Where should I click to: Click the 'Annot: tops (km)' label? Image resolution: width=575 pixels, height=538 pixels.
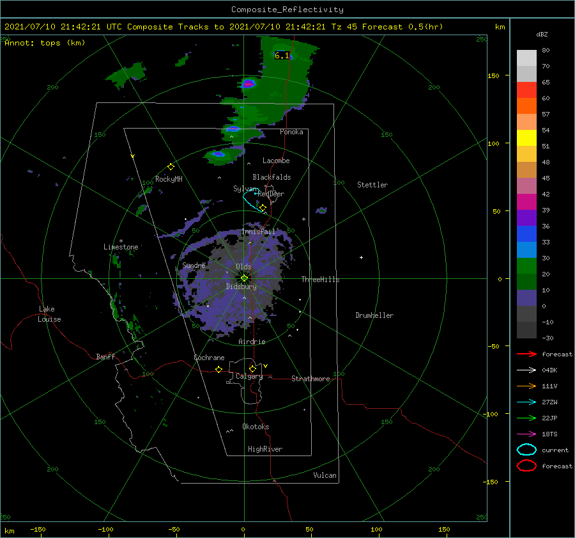point(45,43)
